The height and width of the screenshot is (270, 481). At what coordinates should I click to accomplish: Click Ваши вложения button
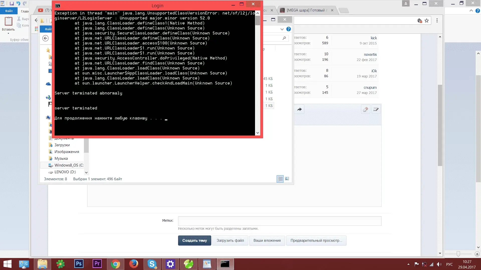[267, 240]
